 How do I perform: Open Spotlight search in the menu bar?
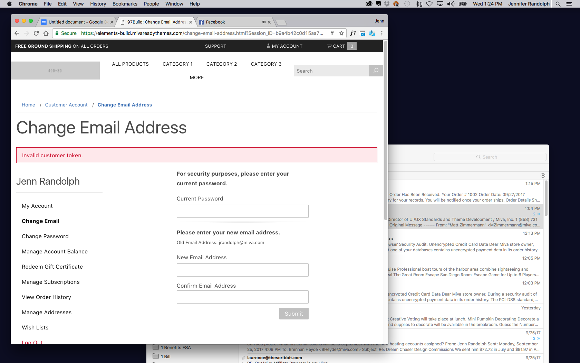pyautogui.click(x=558, y=4)
